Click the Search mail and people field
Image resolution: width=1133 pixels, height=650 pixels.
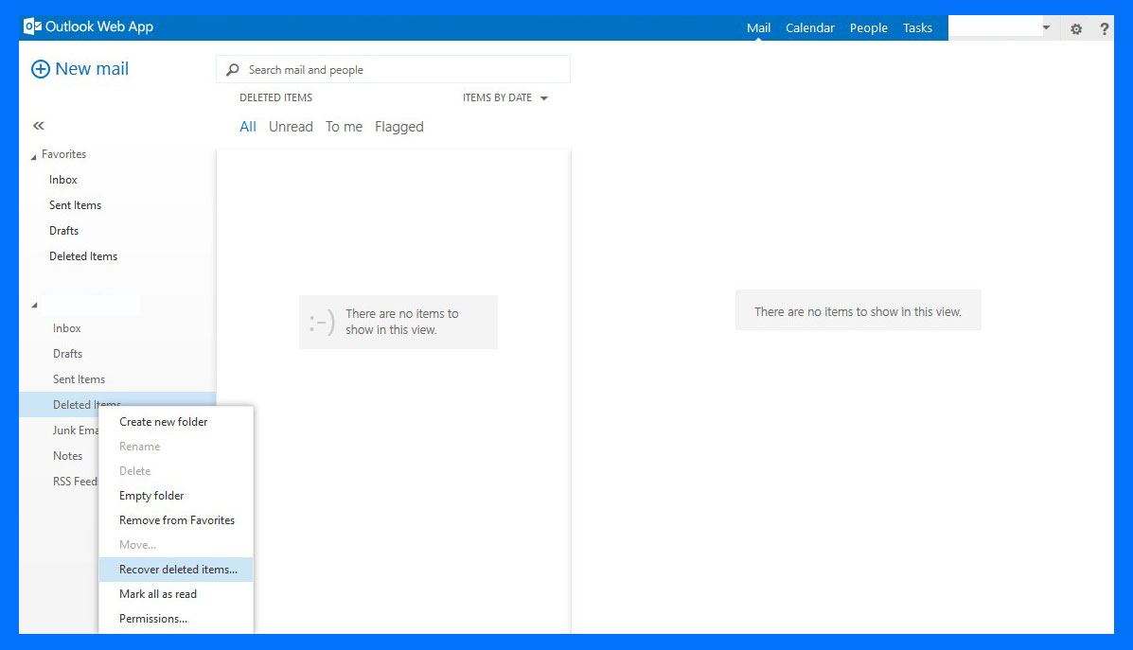[402, 70]
